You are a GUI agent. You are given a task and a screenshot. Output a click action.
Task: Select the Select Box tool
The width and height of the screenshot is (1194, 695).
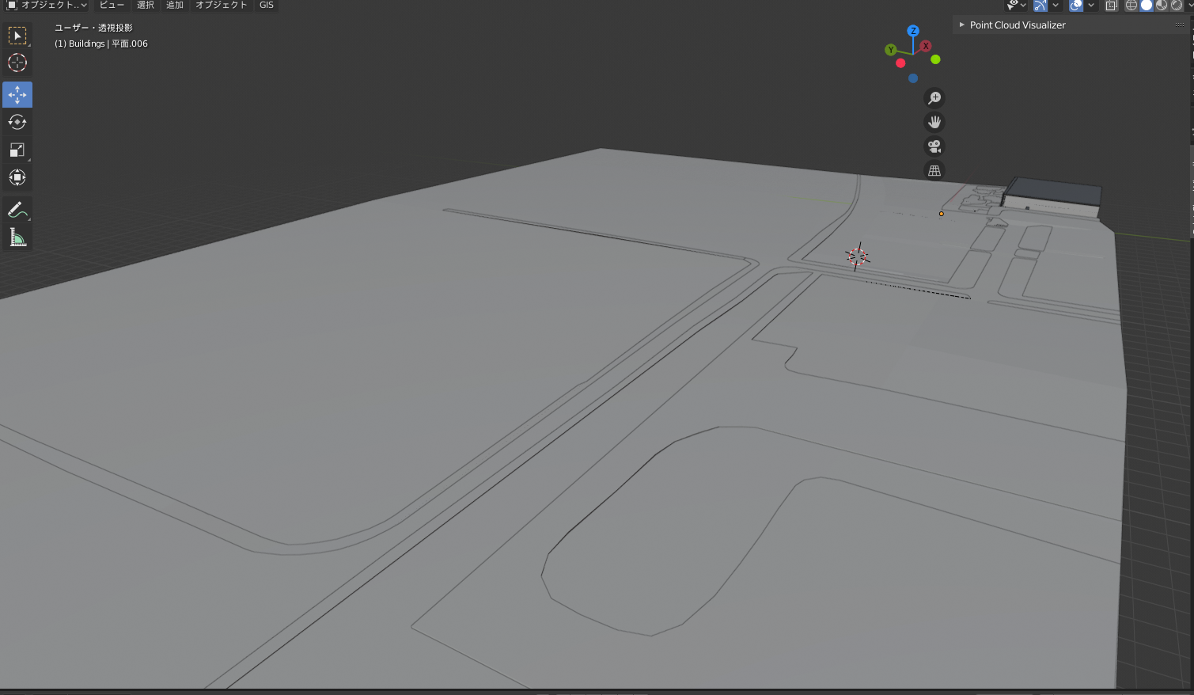[17, 36]
